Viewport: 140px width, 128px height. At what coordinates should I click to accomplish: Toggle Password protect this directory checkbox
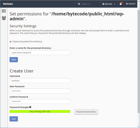coord(11,42)
